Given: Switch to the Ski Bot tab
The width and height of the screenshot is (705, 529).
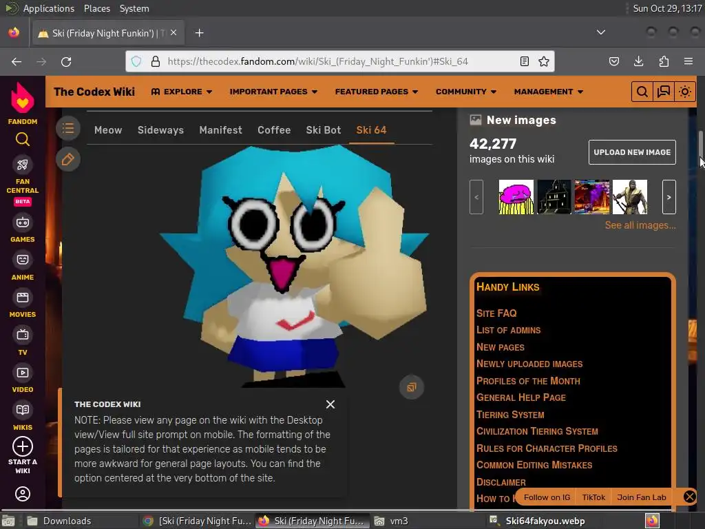Looking at the screenshot, I should coord(324,130).
